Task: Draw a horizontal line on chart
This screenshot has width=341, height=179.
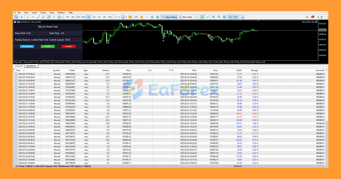Action: pyautogui.click(x=33, y=17)
